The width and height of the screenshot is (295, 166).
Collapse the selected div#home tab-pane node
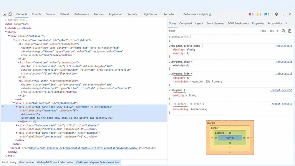[17, 107]
